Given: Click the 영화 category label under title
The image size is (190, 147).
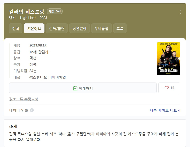Looking at the screenshot, I should click(x=12, y=18).
